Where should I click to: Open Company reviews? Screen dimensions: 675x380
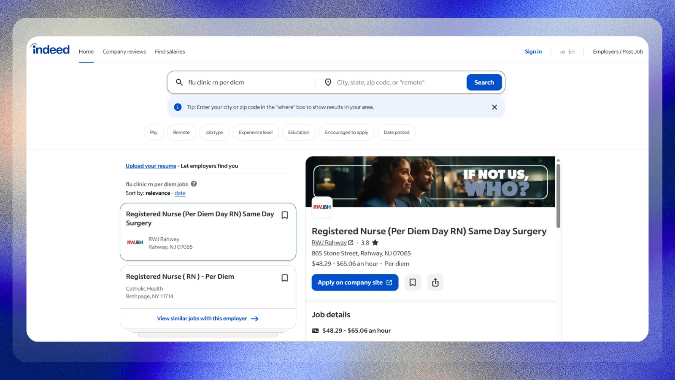[124, 52]
